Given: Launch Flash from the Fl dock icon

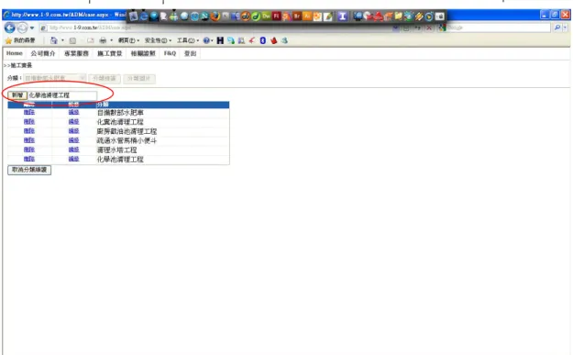Looking at the screenshot, I should (276, 17).
